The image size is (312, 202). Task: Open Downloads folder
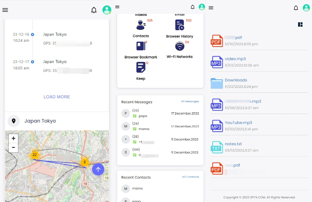pyautogui.click(x=259, y=83)
